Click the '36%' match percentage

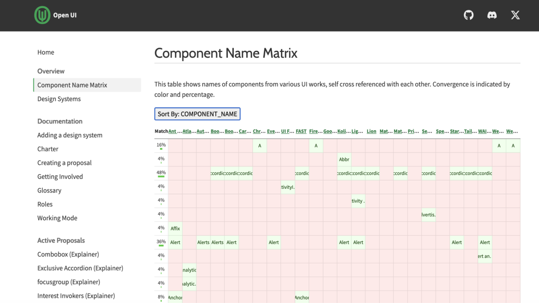point(161,242)
